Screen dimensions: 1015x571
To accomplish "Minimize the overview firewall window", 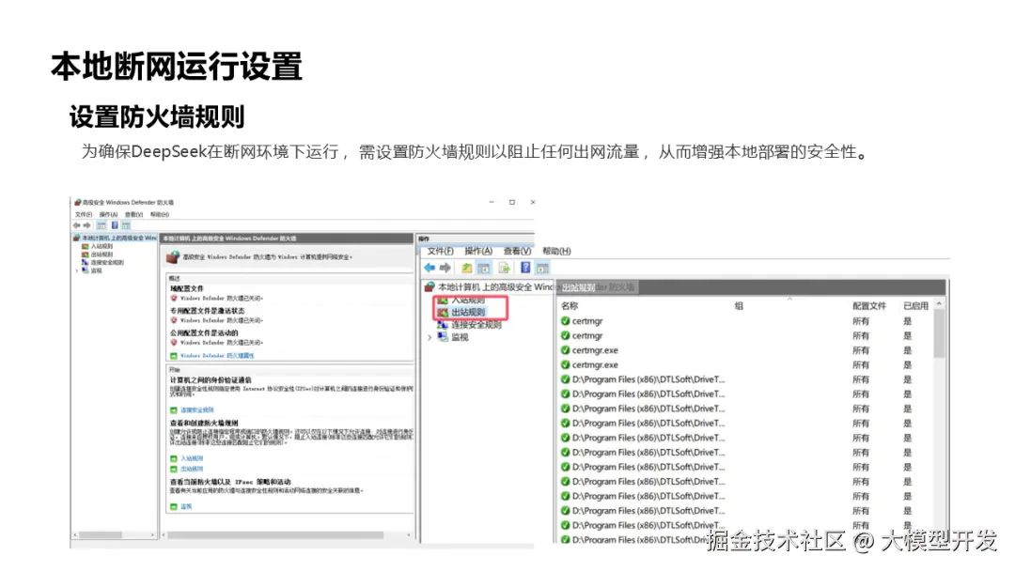I will coord(492,203).
